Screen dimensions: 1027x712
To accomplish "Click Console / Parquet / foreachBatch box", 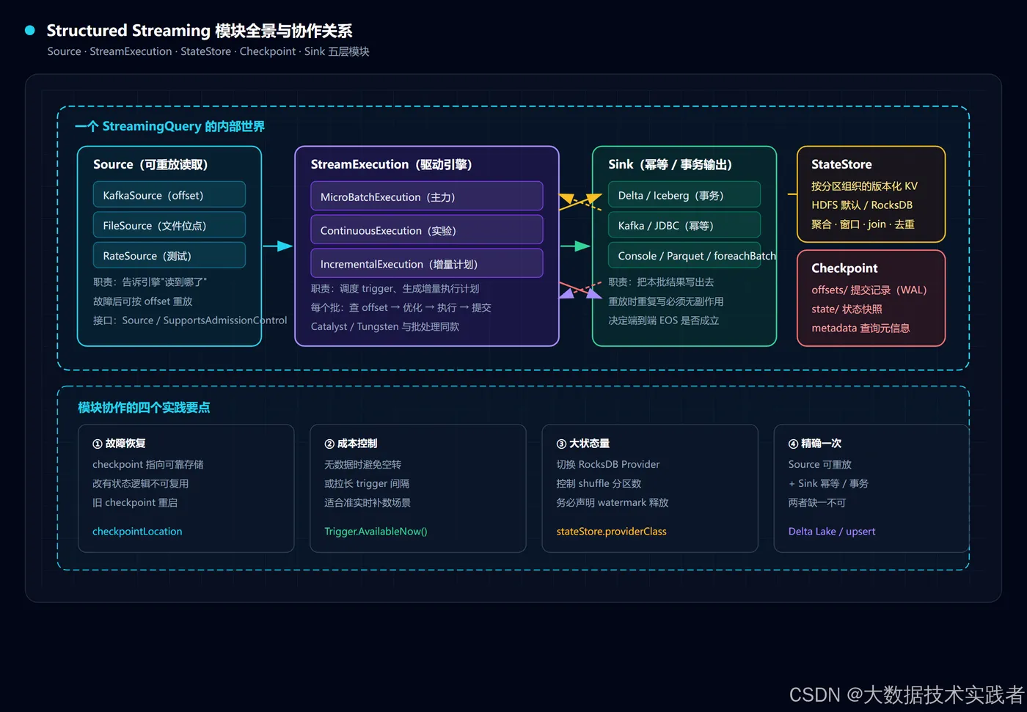I will 684,255.
